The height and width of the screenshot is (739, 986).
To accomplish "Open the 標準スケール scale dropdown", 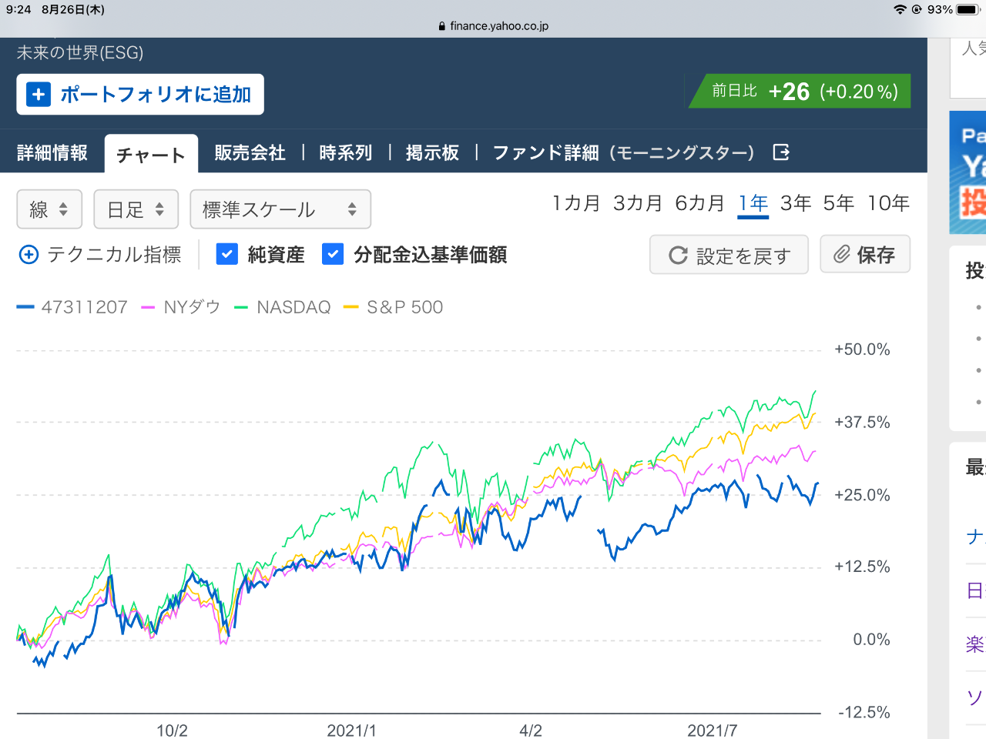I will [x=280, y=209].
